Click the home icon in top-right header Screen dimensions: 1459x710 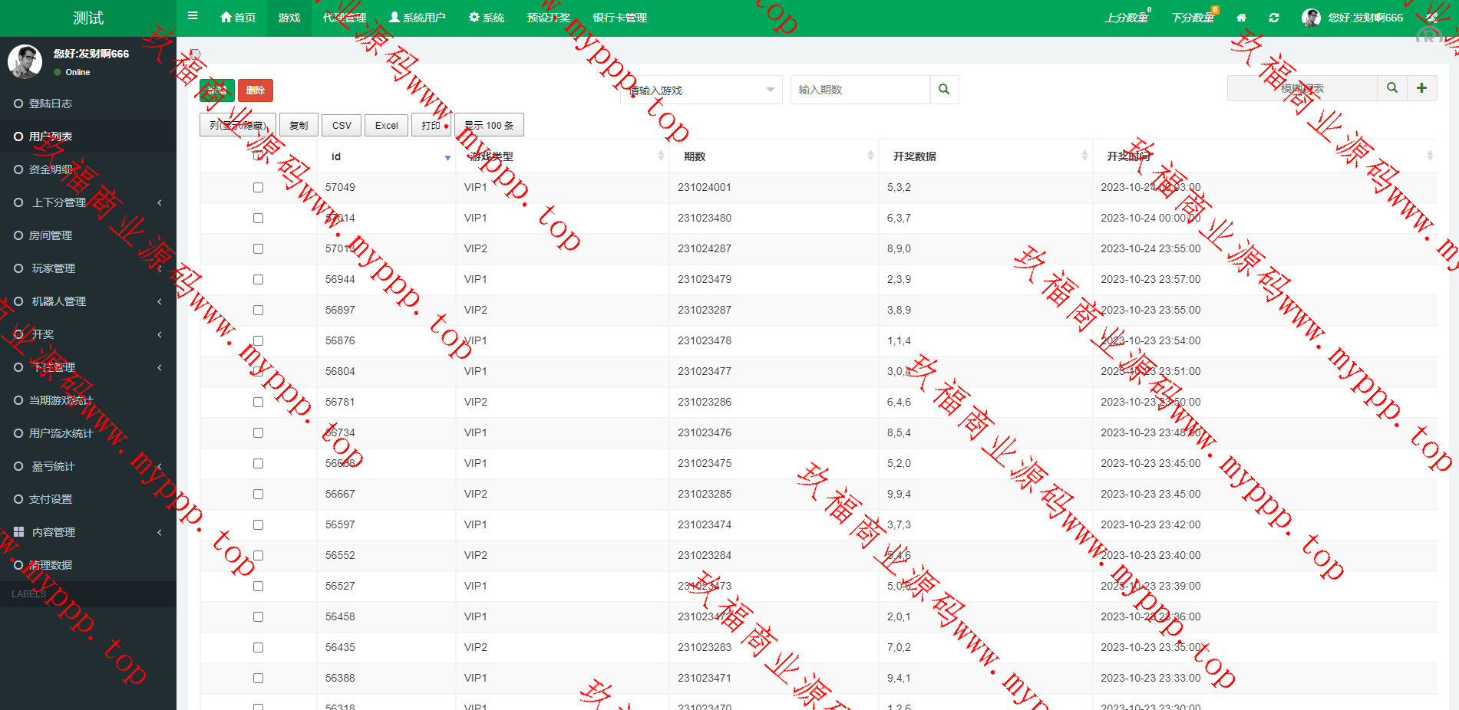pyautogui.click(x=1241, y=18)
